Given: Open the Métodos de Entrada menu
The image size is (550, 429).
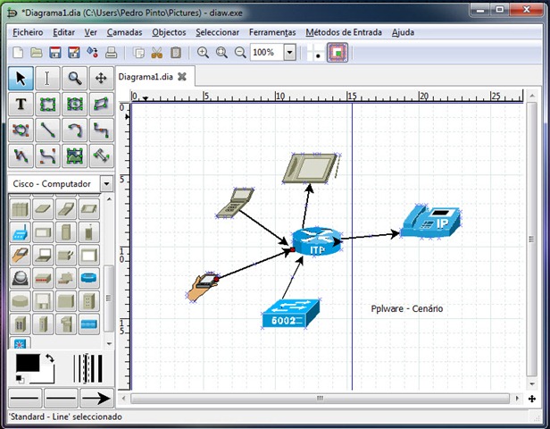Looking at the screenshot, I should point(344,32).
